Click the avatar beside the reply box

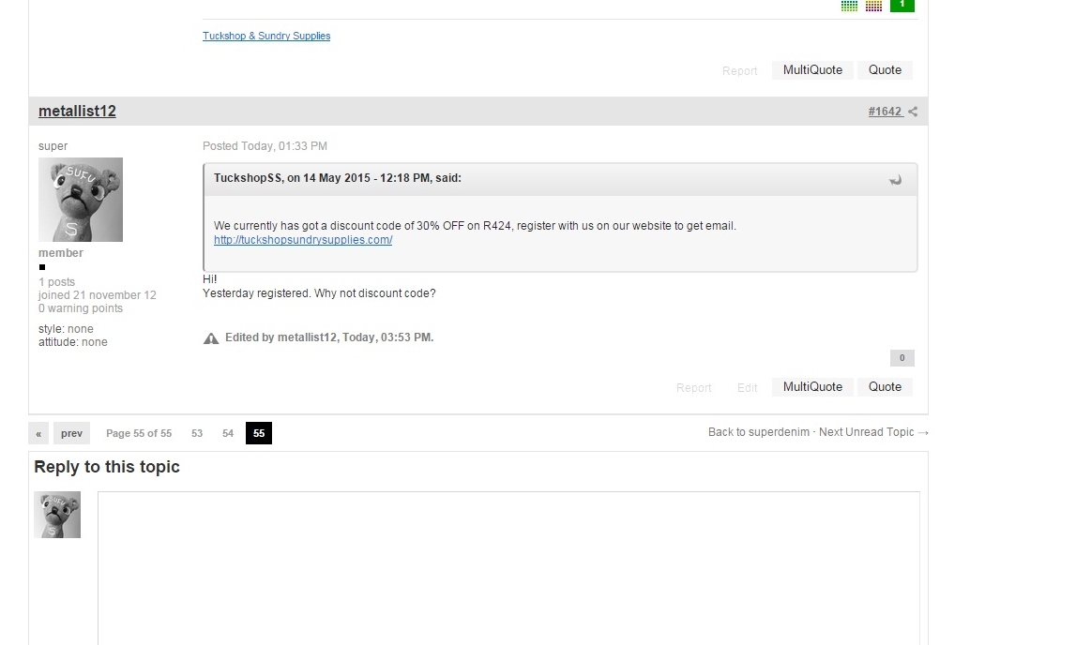[57, 515]
